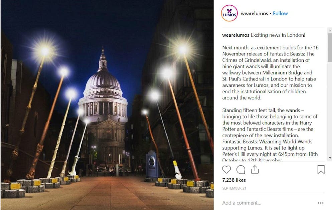Screen dimensions: 332x210
Task: Click the caption scrollbar down arrow
Action: [330, 158]
